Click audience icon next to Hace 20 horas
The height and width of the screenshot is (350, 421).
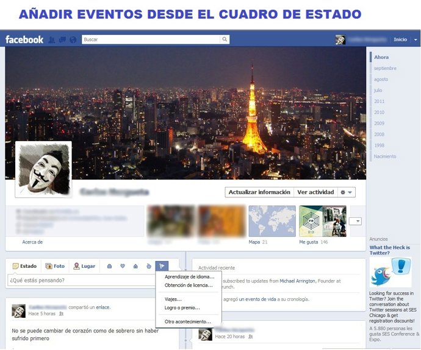point(251,337)
